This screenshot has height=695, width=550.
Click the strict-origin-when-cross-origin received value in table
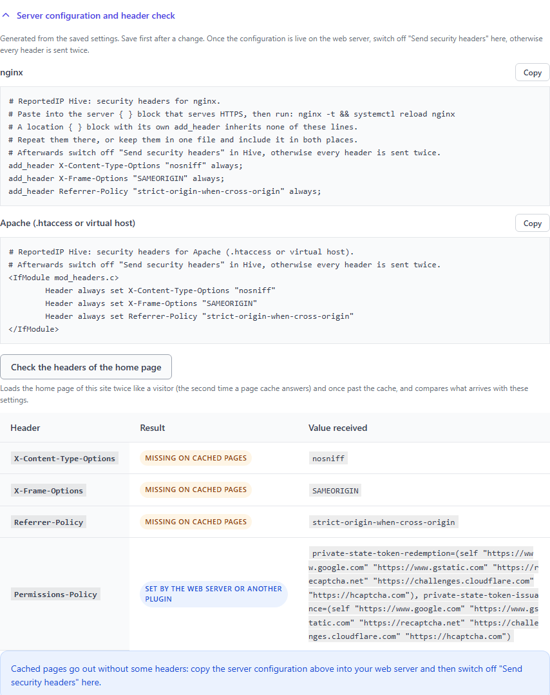(383, 522)
